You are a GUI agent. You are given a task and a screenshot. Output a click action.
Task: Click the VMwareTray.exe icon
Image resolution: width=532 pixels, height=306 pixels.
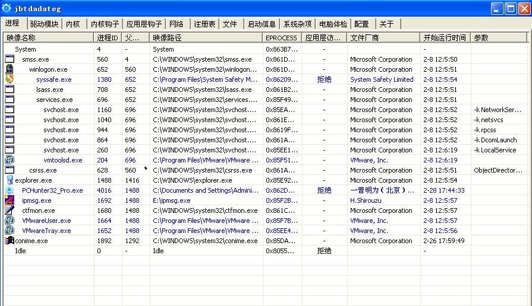pyautogui.click(x=10, y=231)
